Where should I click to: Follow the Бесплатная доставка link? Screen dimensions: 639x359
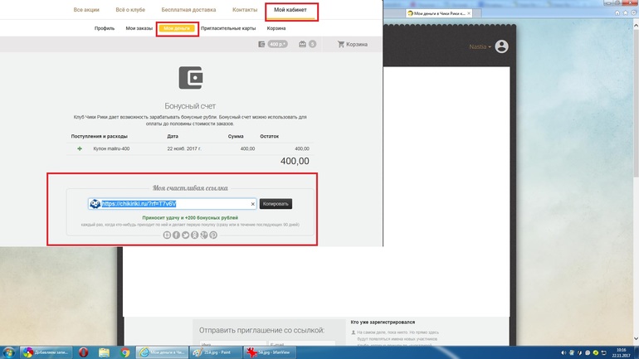coord(188,10)
